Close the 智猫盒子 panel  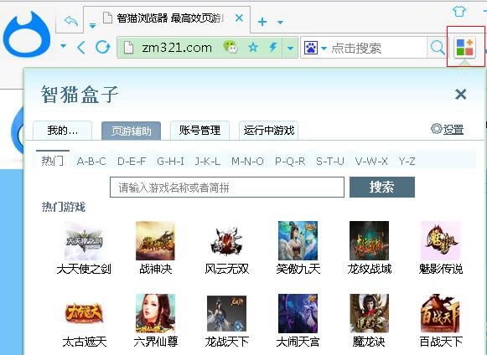pyautogui.click(x=460, y=94)
